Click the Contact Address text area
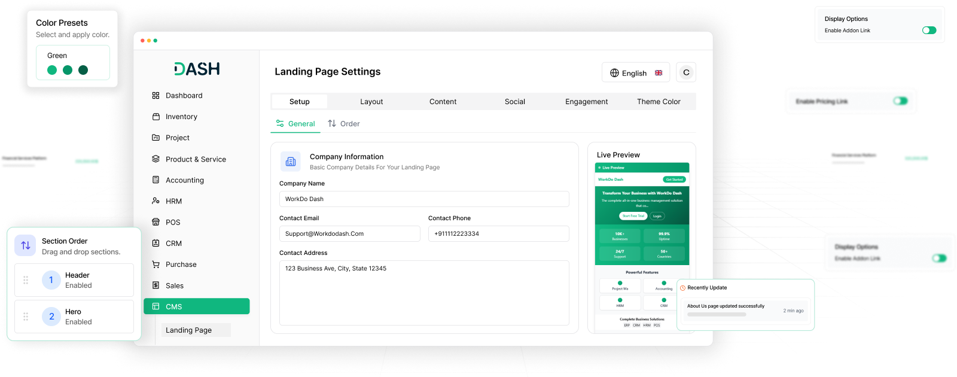 click(x=424, y=293)
